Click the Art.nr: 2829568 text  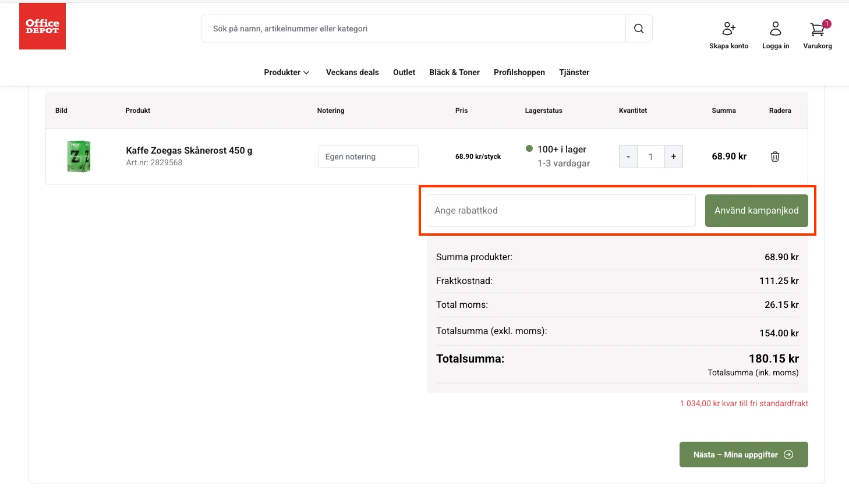[154, 163]
